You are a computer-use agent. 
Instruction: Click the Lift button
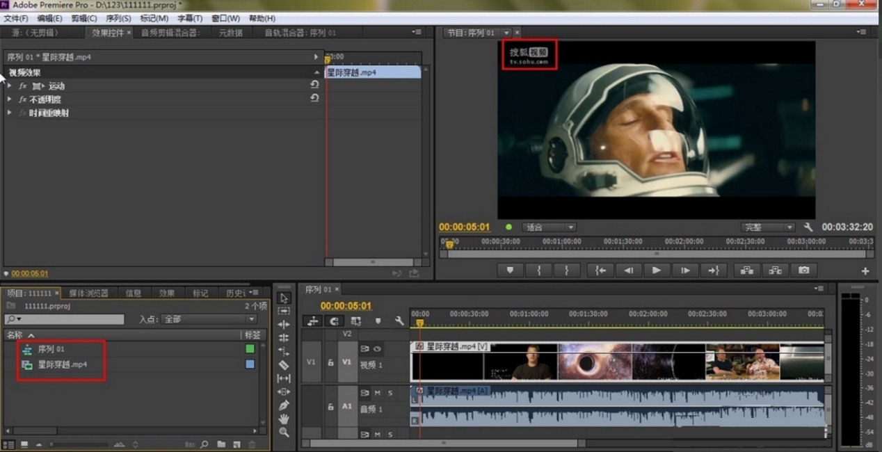click(746, 271)
